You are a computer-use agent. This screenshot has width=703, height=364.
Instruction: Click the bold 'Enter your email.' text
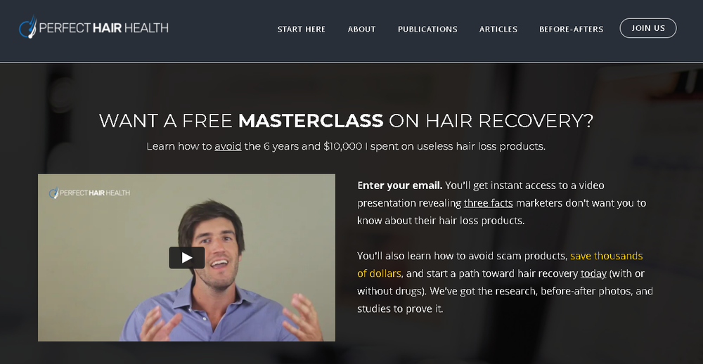400,186
